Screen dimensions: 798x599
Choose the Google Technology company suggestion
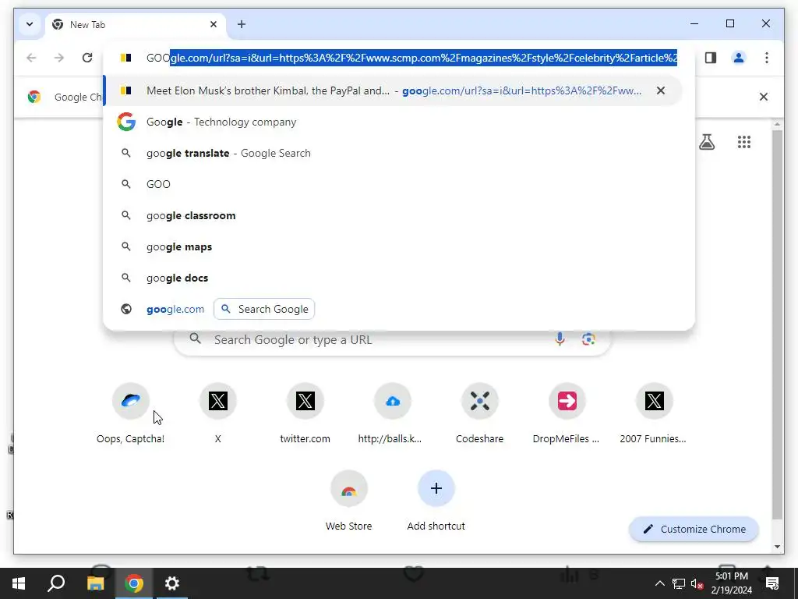click(x=393, y=122)
